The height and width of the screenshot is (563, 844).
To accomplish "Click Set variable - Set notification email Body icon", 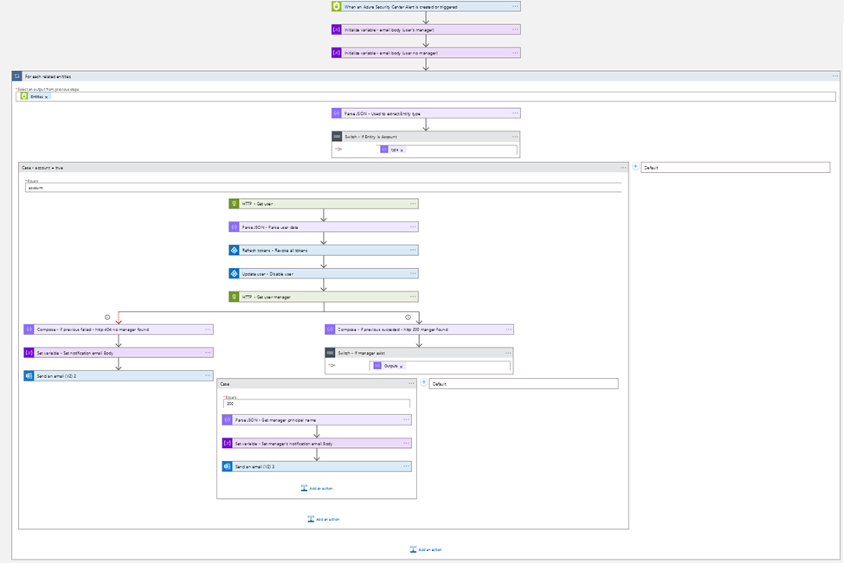I will (x=29, y=353).
